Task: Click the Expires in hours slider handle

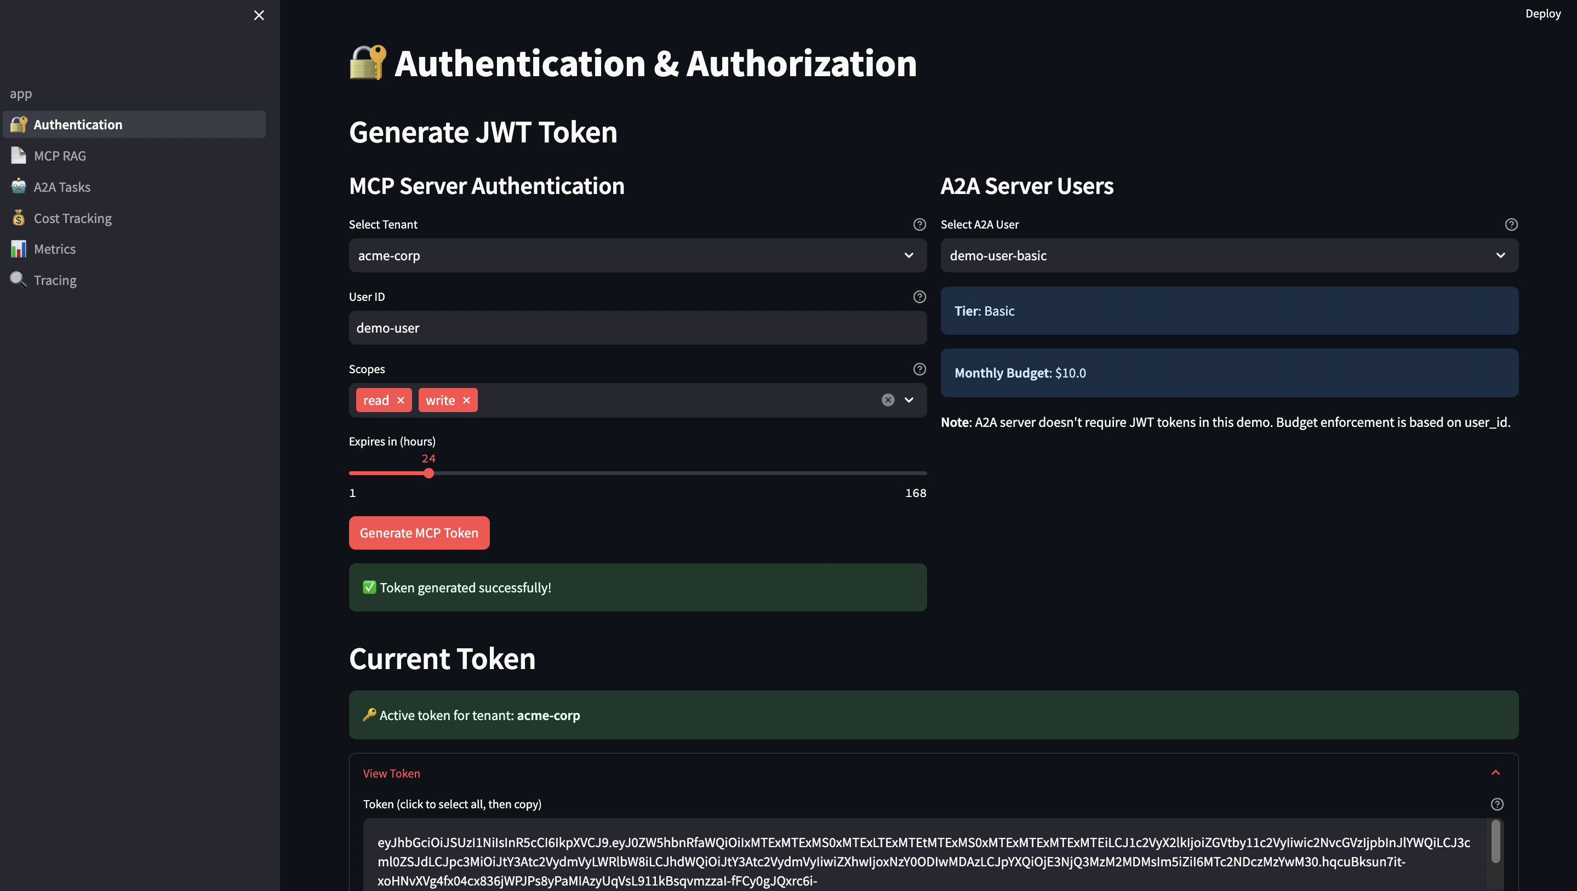Action: point(428,473)
